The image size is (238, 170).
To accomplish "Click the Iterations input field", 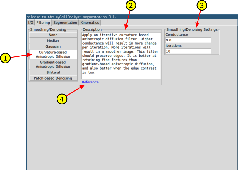I will pyautogui.click(x=188, y=51).
